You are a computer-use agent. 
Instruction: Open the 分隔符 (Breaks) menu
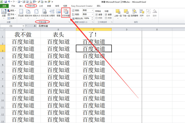click(52, 14)
